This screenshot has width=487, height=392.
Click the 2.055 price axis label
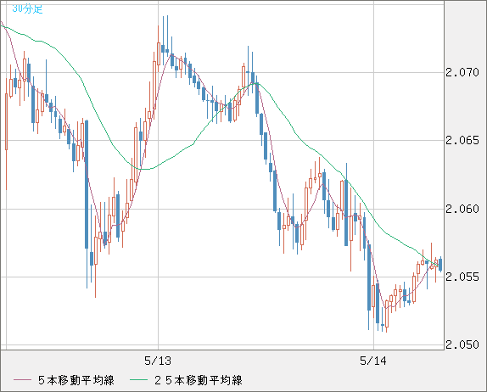click(x=462, y=277)
